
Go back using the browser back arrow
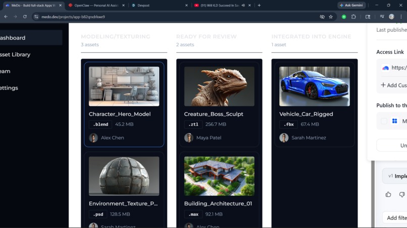click(x=6, y=17)
